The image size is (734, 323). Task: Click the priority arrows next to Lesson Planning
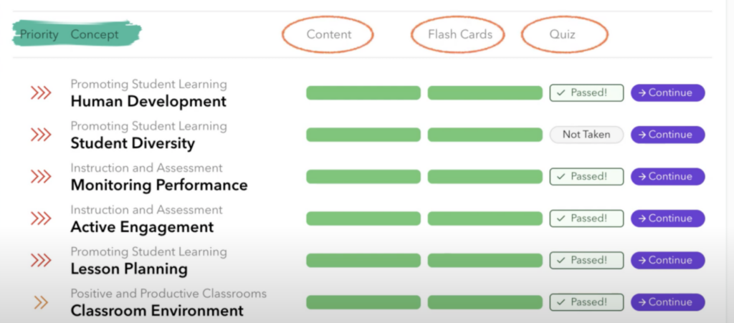[41, 260]
